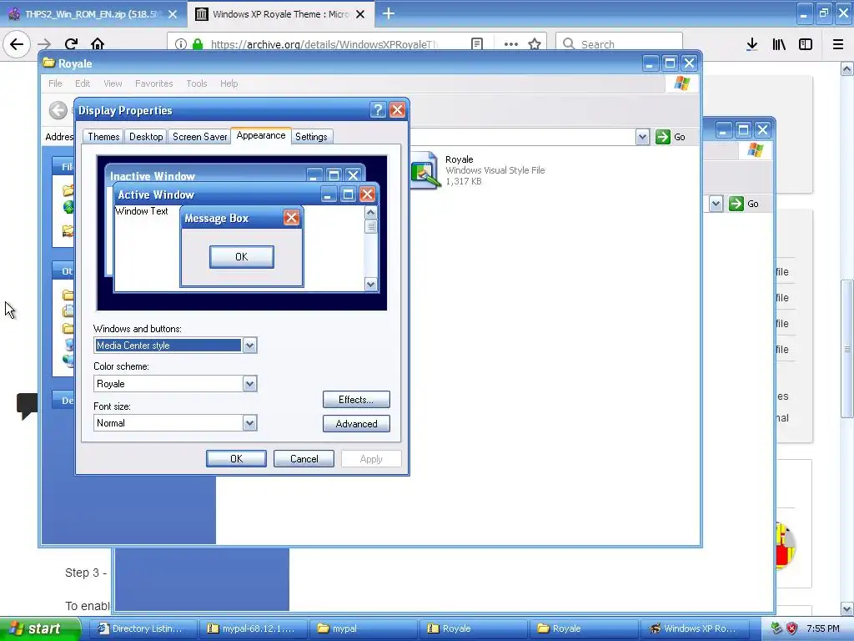Open Tools menu in Royale window
854x641 pixels.
pos(197,83)
